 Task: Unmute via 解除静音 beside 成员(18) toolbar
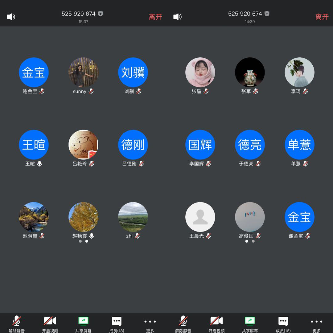click(17, 324)
